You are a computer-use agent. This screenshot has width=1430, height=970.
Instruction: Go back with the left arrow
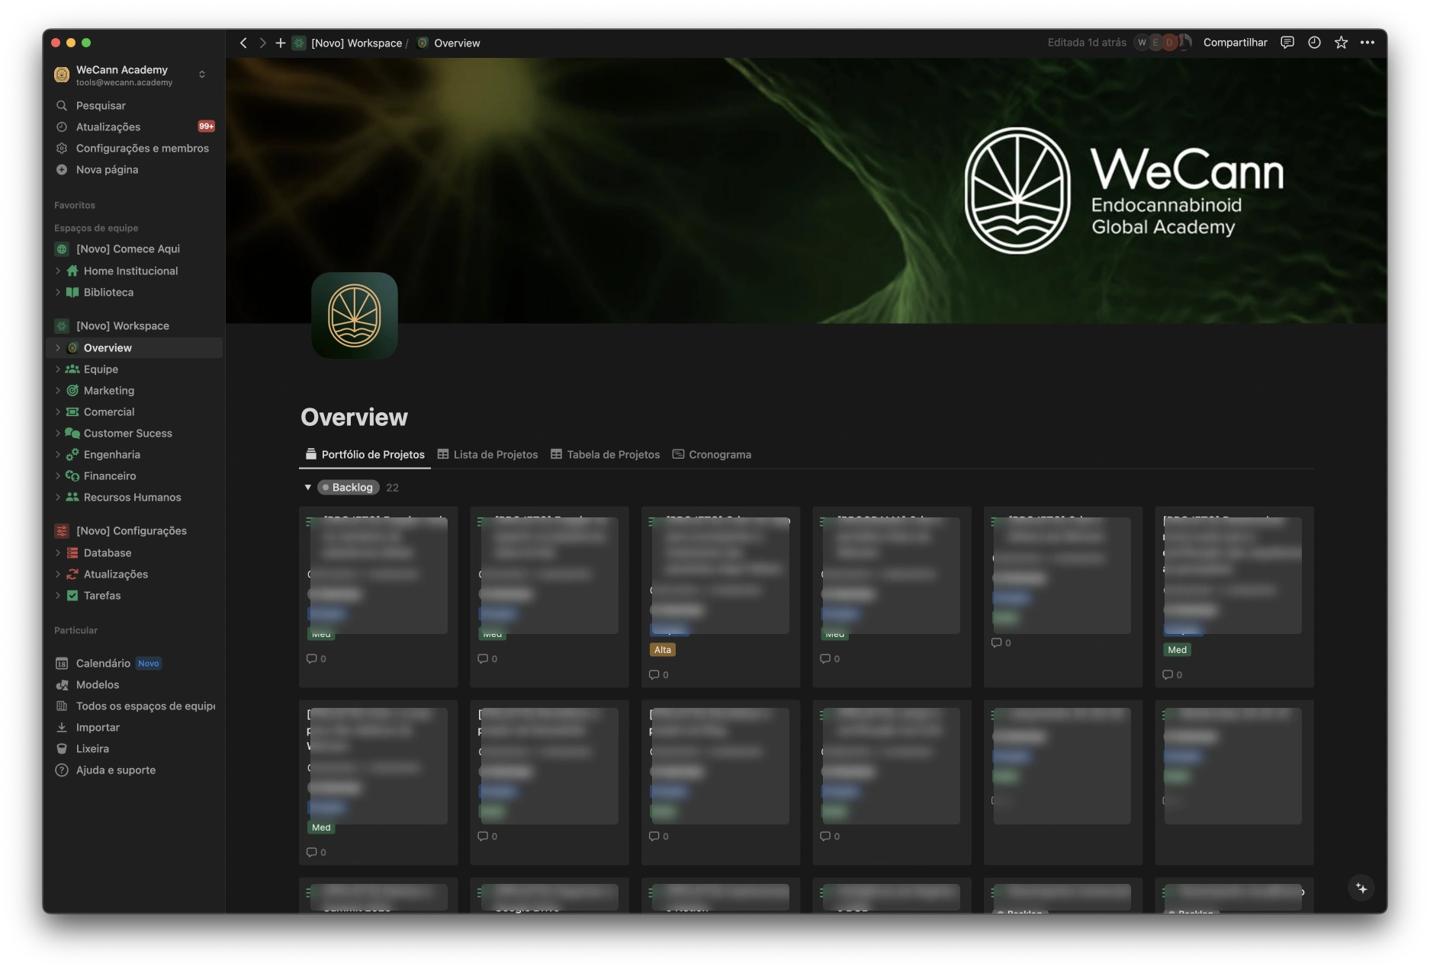pos(243,43)
